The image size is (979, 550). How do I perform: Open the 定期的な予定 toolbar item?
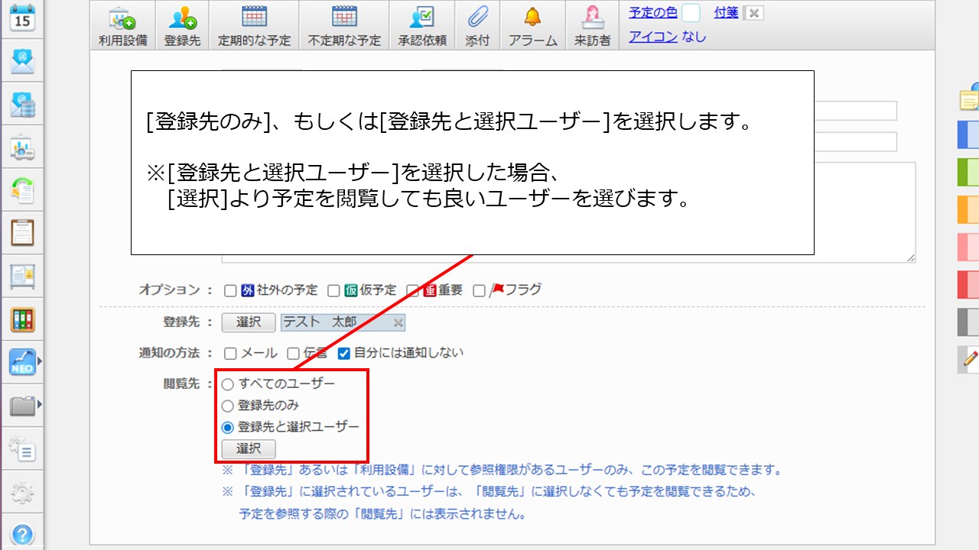[x=254, y=25]
